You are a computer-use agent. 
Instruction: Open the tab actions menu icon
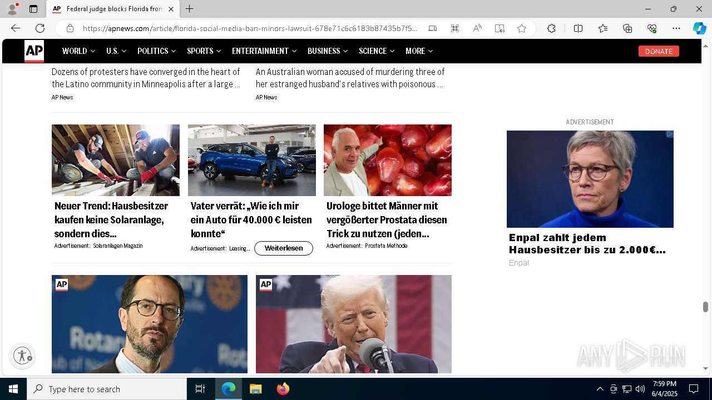pos(33,9)
